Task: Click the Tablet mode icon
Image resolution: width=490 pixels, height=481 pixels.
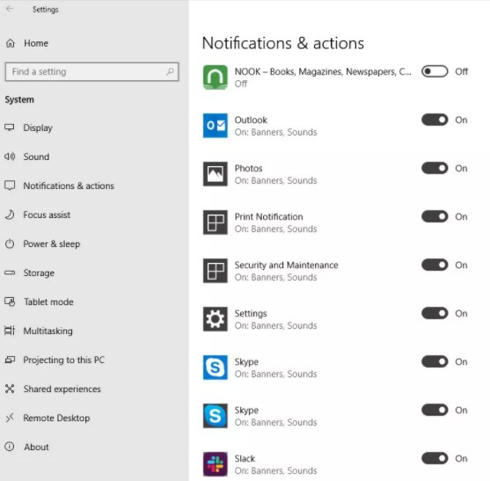Action: click(x=10, y=302)
